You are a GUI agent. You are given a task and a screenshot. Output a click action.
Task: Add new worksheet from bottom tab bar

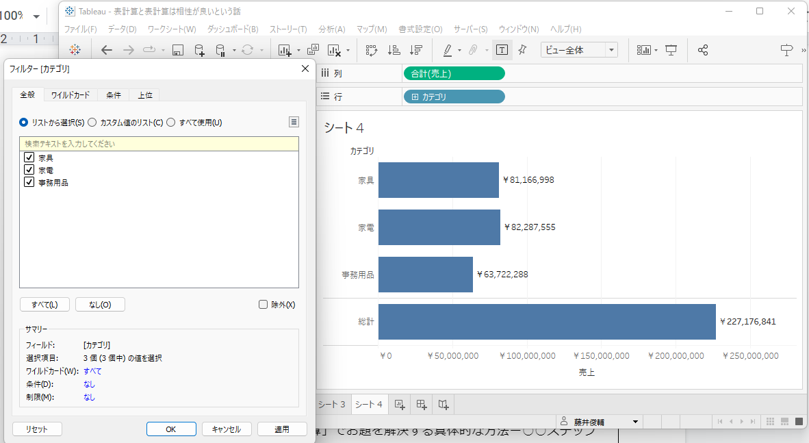click(x=400, y=405)
